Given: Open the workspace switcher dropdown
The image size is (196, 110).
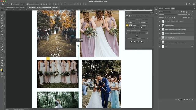Looking at the screenshot, I should tap(190, 4).
